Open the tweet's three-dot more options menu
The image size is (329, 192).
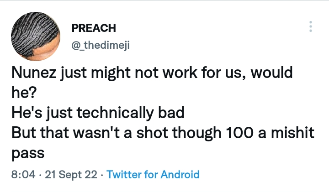(311, 26)
